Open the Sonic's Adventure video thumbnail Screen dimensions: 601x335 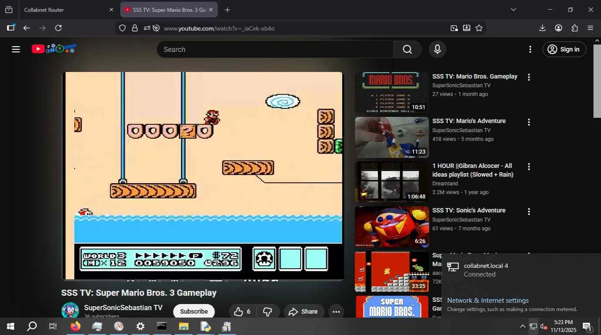click(392, 227)
